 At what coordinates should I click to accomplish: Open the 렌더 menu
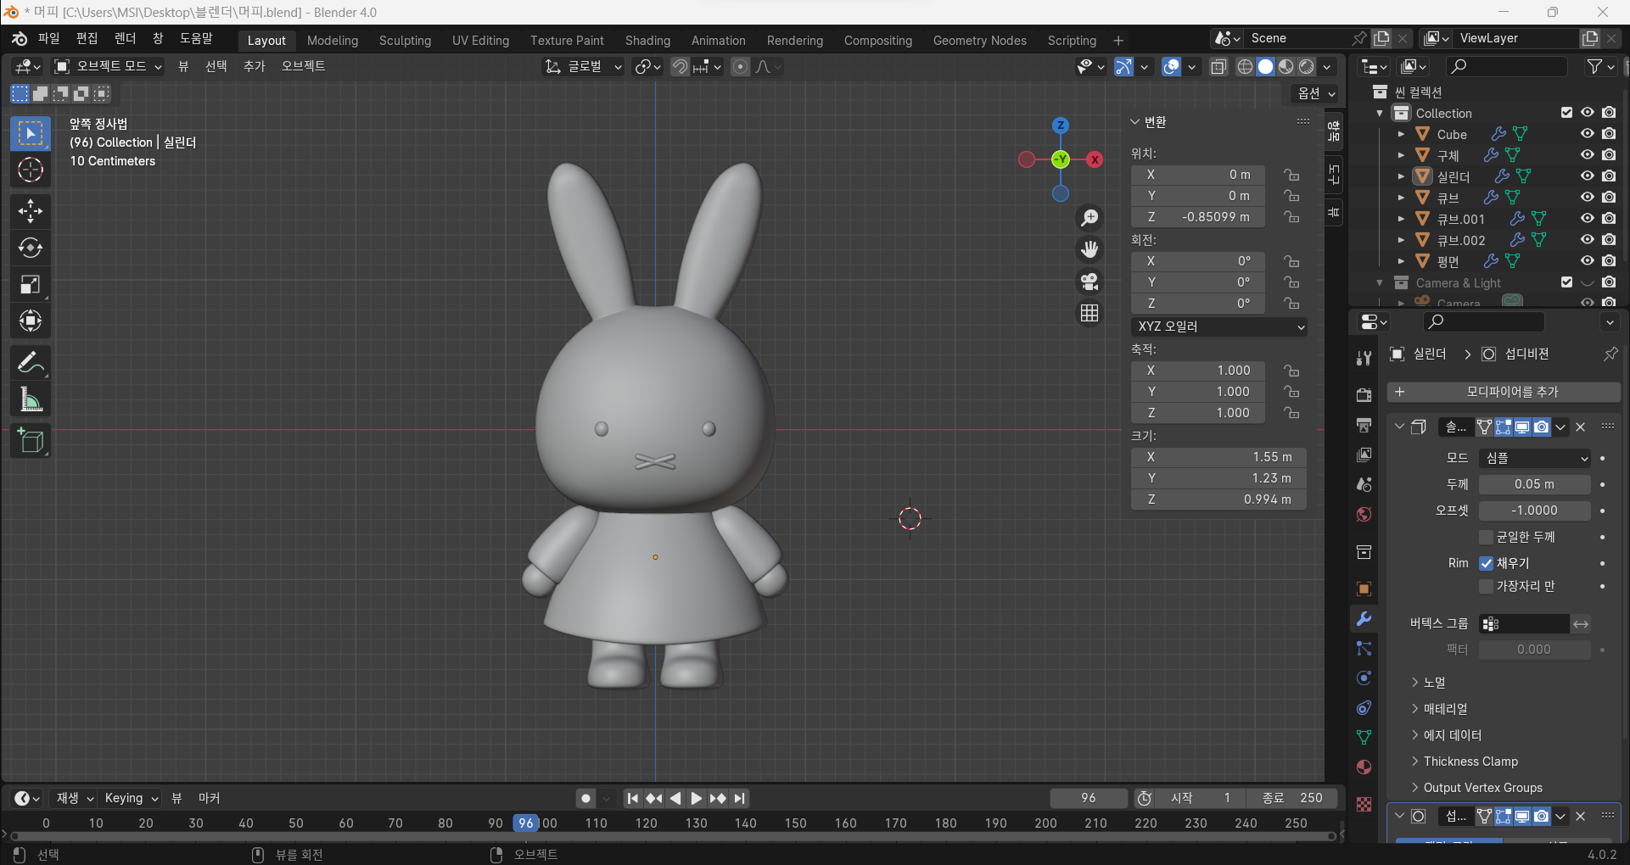coord(125,39)
